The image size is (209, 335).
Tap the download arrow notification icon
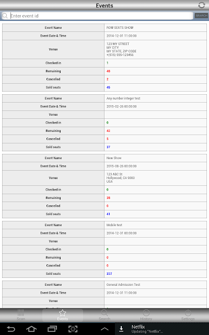tap(121, 329)
